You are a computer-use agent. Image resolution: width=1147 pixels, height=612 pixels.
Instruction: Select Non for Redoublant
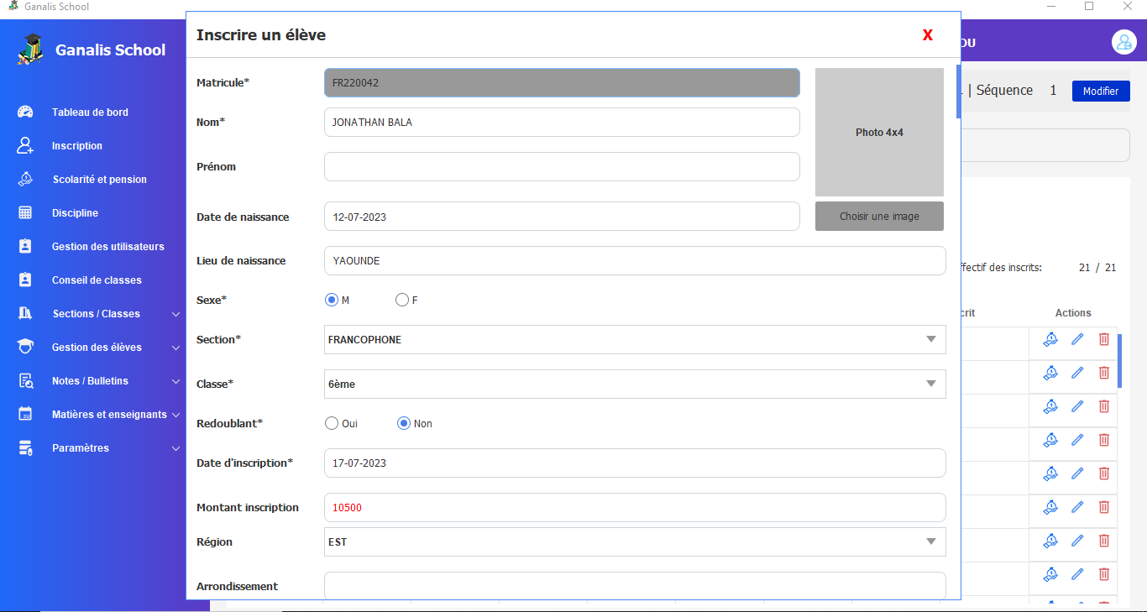pyautogui.click(x=403, y=423)
